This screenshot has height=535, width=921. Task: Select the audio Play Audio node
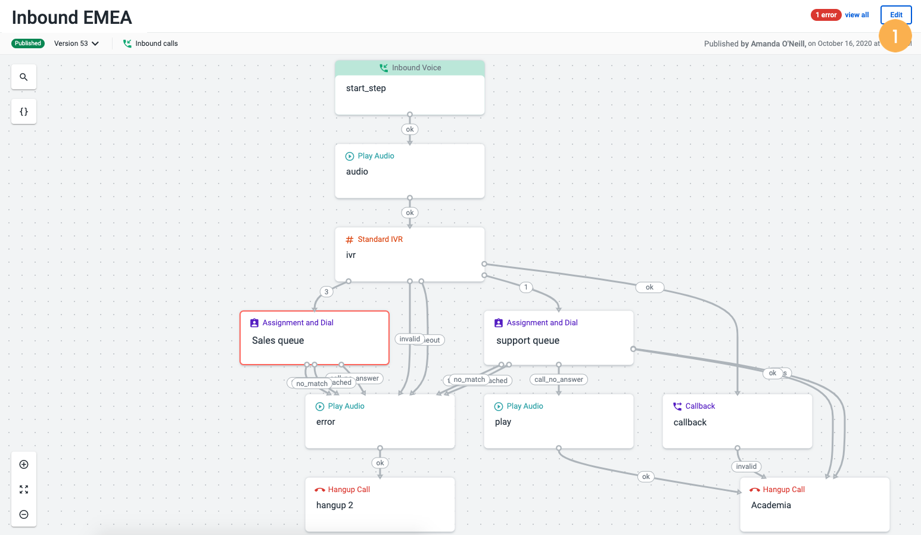pos(410,171)
